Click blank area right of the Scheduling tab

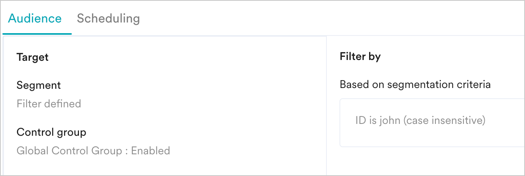pyautogui.click(x=316, y=19)
